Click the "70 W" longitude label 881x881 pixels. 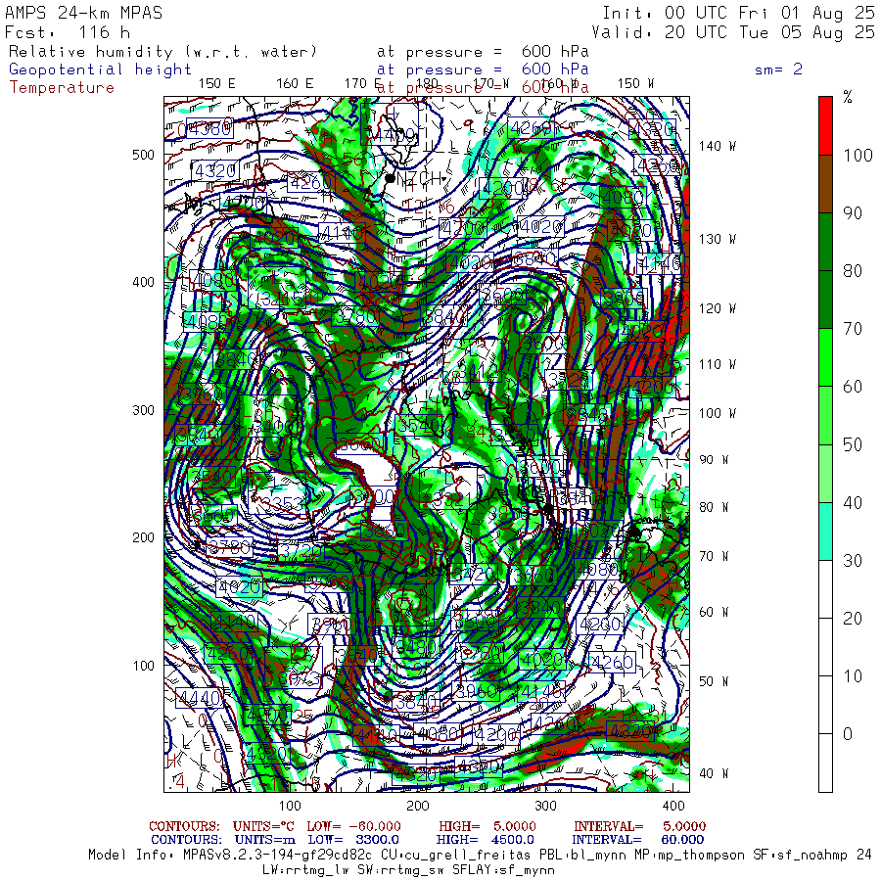[714, 556]
